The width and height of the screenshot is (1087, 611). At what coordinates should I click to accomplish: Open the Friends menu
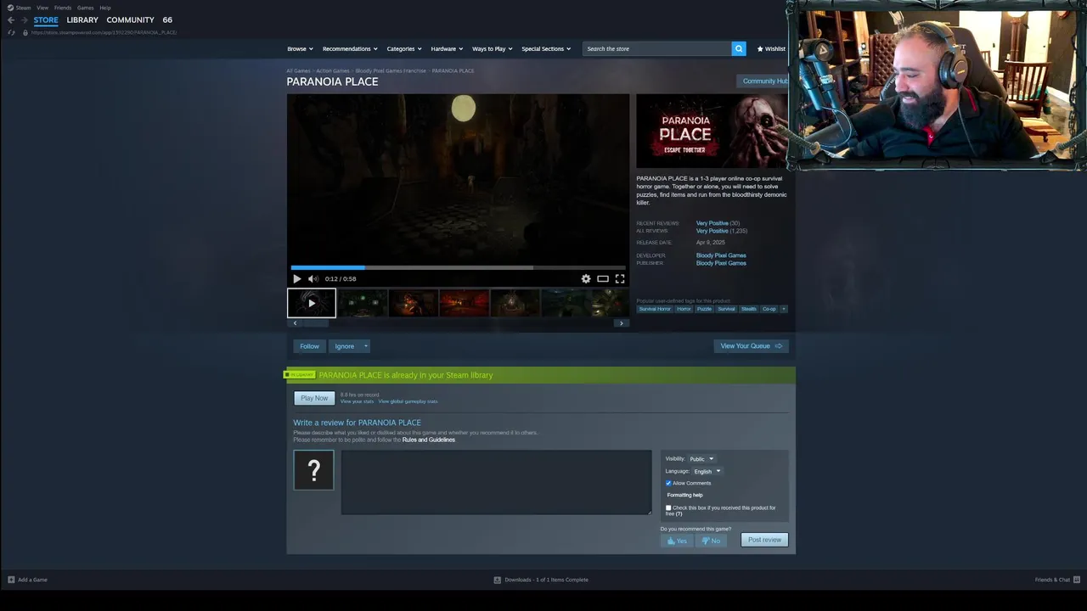tap(63, 8)
